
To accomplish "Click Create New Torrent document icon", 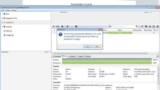I will pyautogui.click(x=62, y=26).
